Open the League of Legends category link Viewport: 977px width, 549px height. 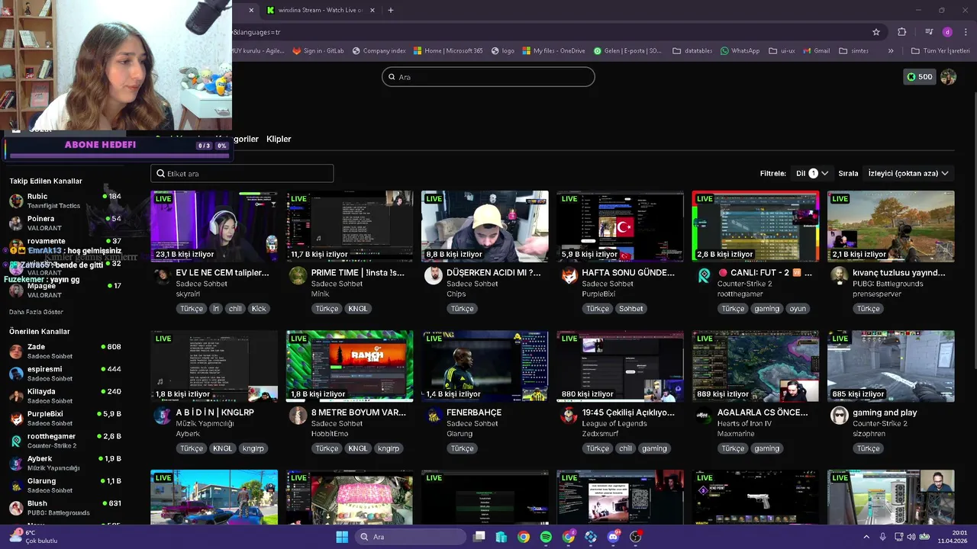pos(614,423)
